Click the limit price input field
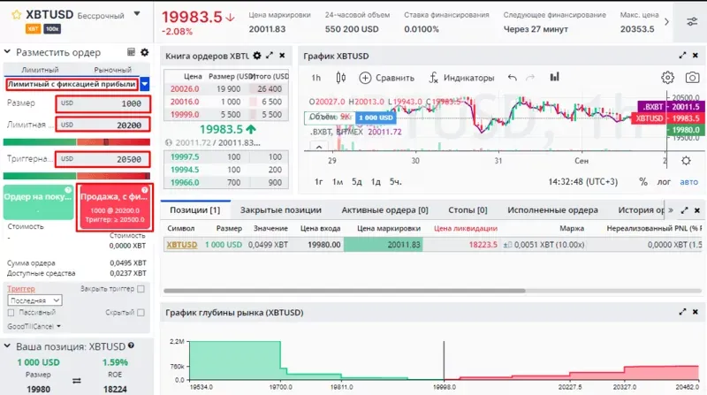The image size is (707, 395). point(103,125)
